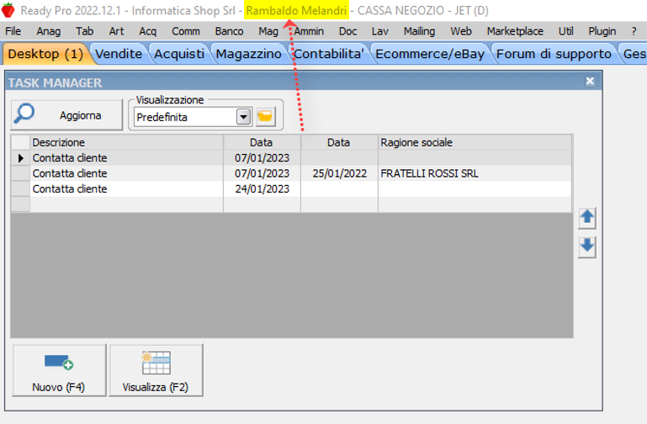Open the Mailing menu
Image resolution: width=647 pixels, height=424 pixels.
point(419,31)
